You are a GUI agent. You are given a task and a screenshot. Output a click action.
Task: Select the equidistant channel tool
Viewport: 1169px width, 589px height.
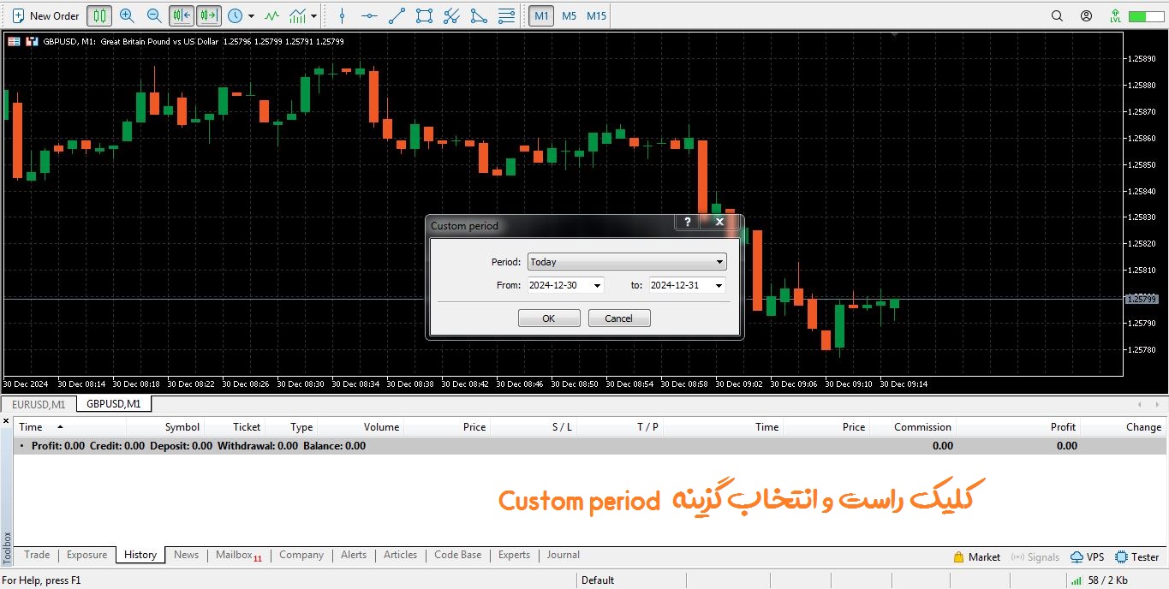pos(451,15)
